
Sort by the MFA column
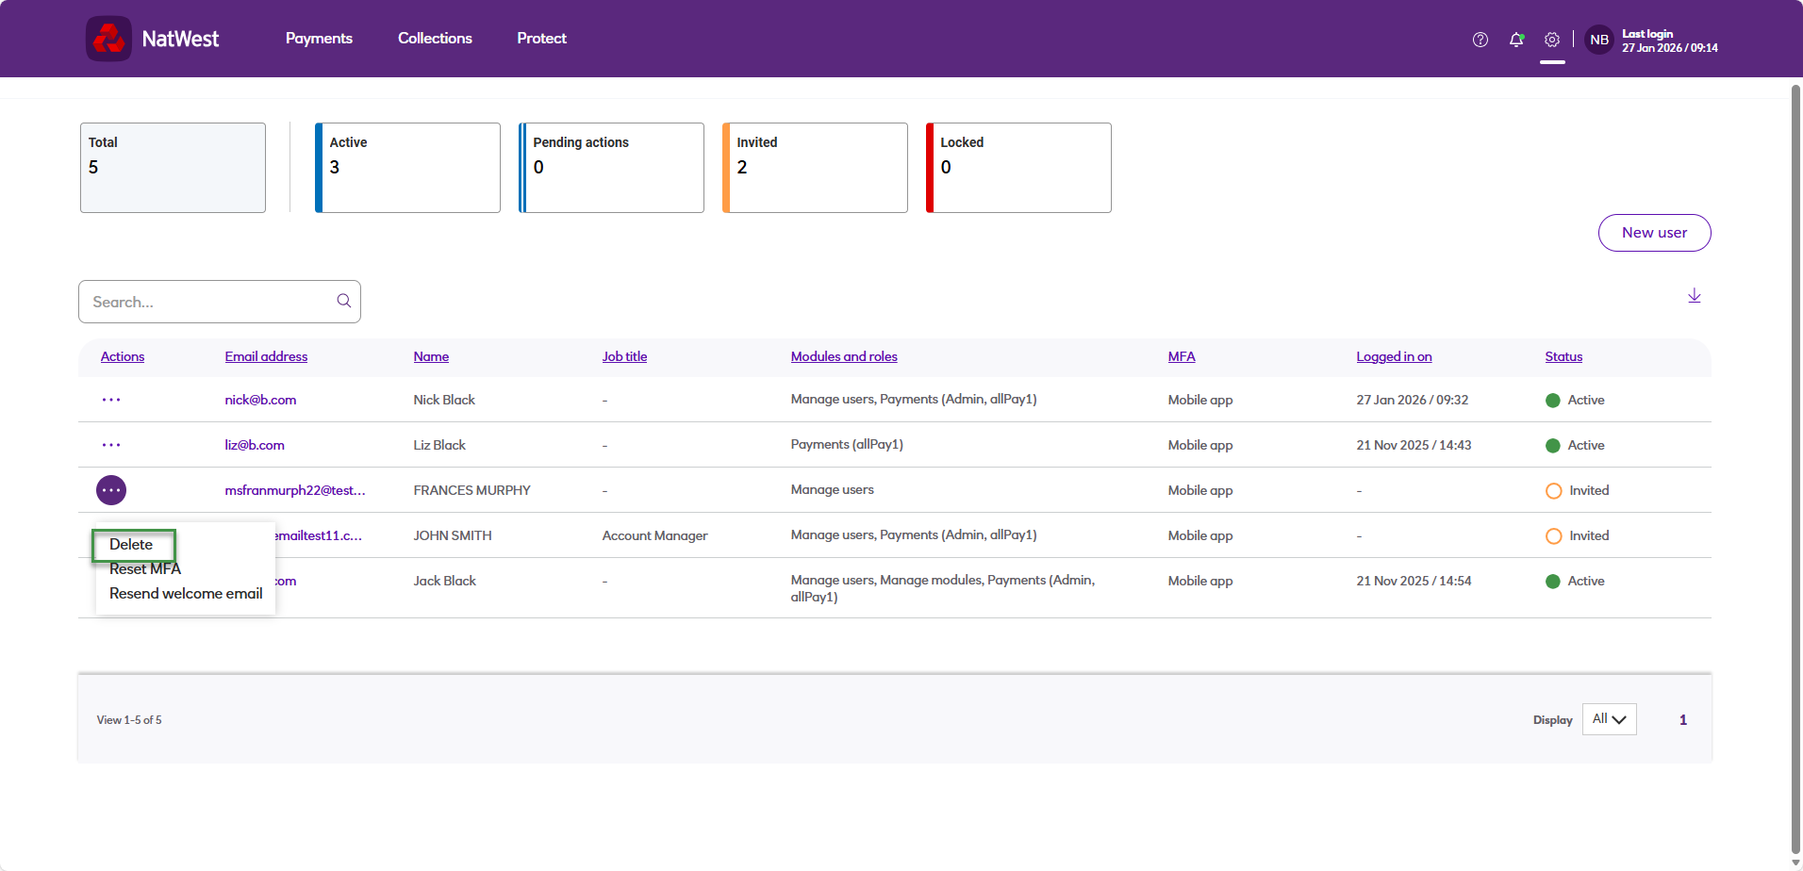[x=1182, y=357]
